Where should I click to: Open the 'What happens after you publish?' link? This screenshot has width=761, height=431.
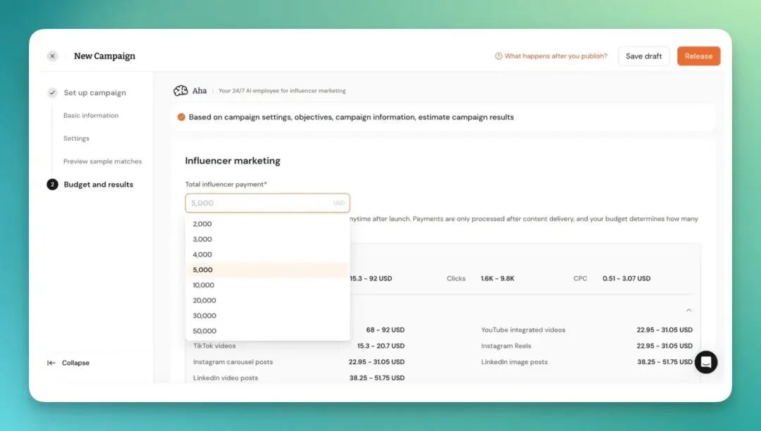(x=555, y=56)
